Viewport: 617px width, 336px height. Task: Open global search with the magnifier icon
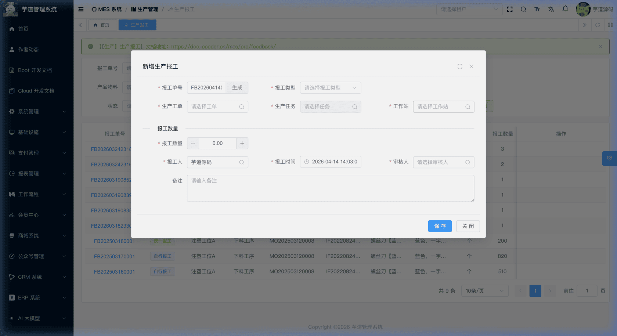point(523,9)
